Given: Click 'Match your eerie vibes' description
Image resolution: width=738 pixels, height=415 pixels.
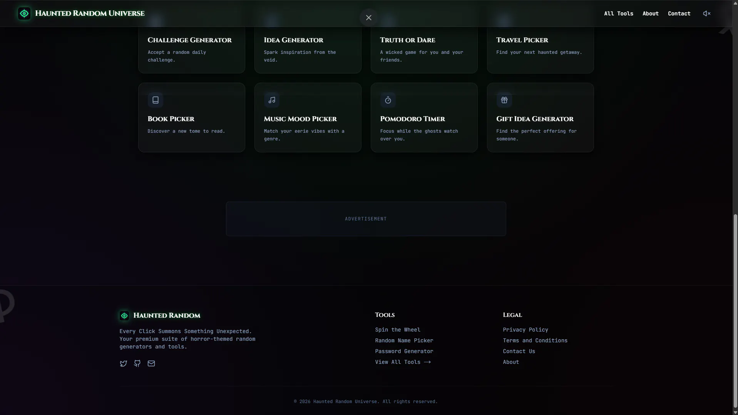Looking at the screenshot, I should point(304,135).
